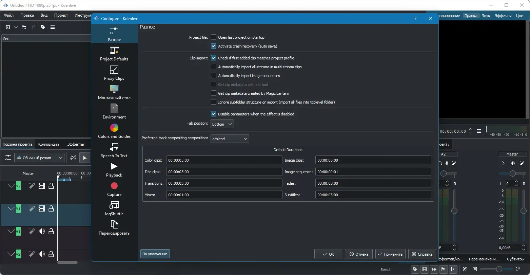Click the create folder icon in bin
530x275 pixels.
click(24, 27)
